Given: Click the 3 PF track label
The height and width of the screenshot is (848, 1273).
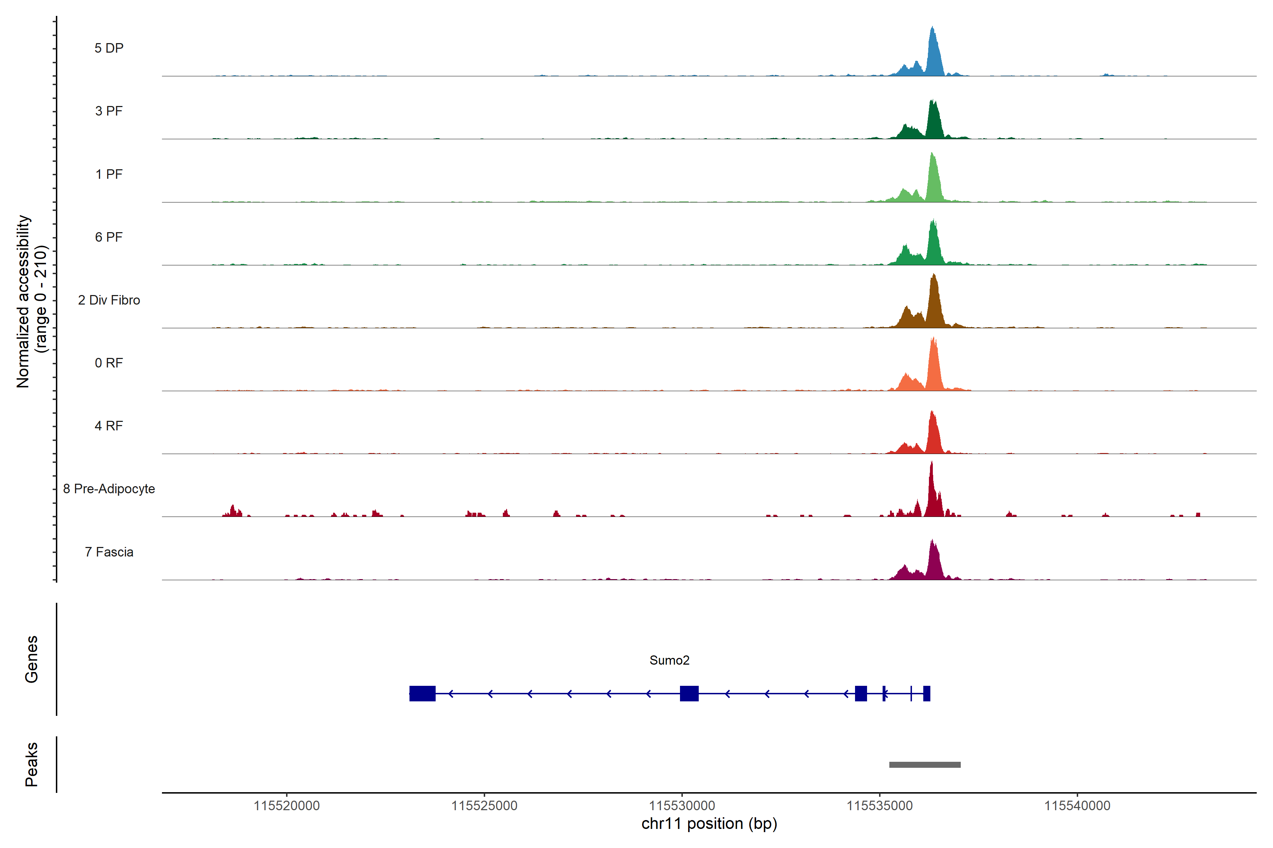Looking at the screenshot, I should pos(109,111).
